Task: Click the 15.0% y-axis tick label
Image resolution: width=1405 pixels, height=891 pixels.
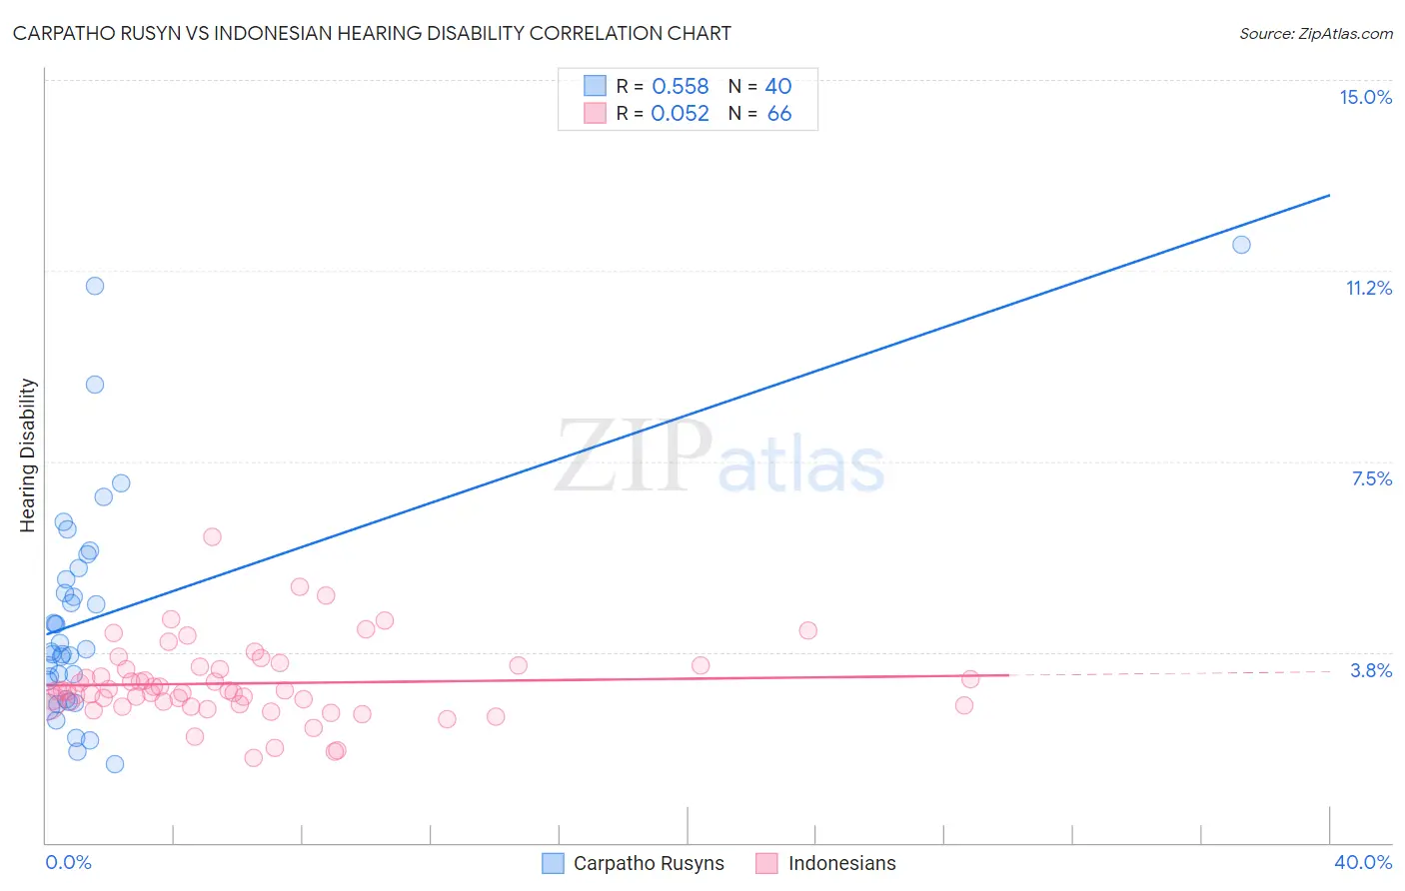Action: tap(1365, 97)
